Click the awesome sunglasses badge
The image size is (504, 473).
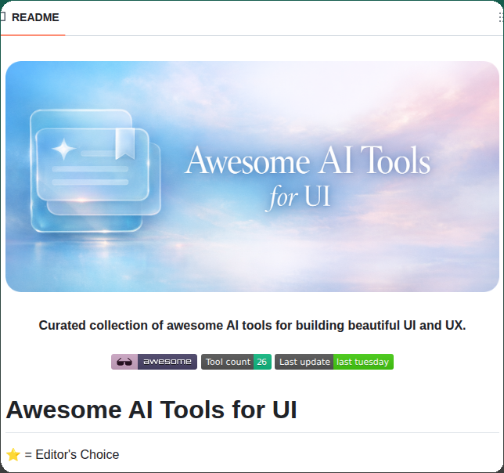pos(154,362)
